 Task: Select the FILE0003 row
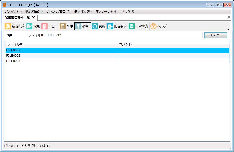[118, 61]
